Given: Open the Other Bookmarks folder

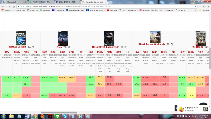Looking at the screenshot, I should click(204, 10).
